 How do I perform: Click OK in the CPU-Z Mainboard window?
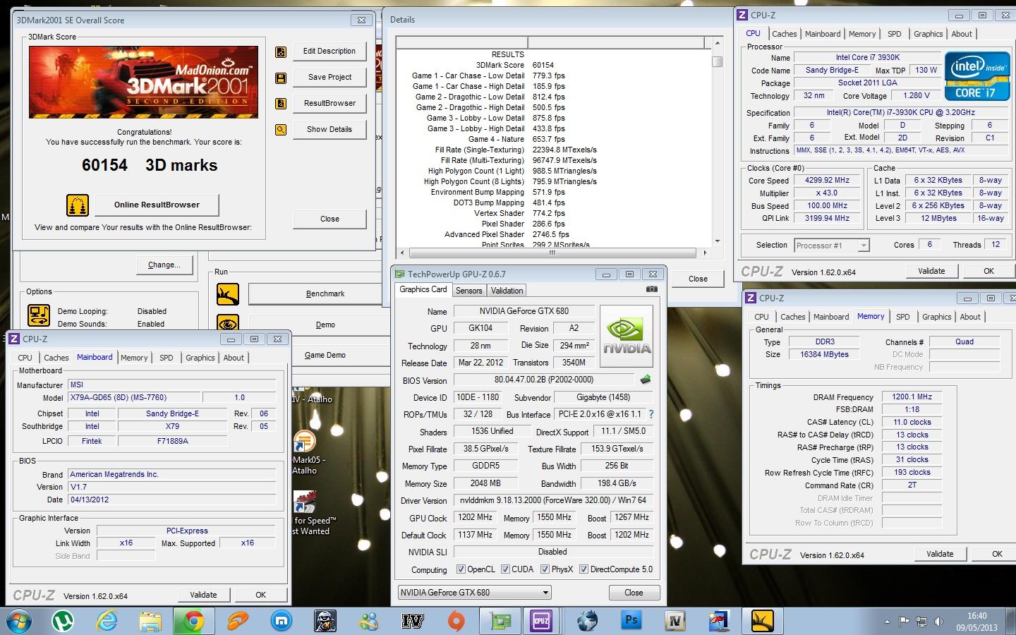(260, 595)
